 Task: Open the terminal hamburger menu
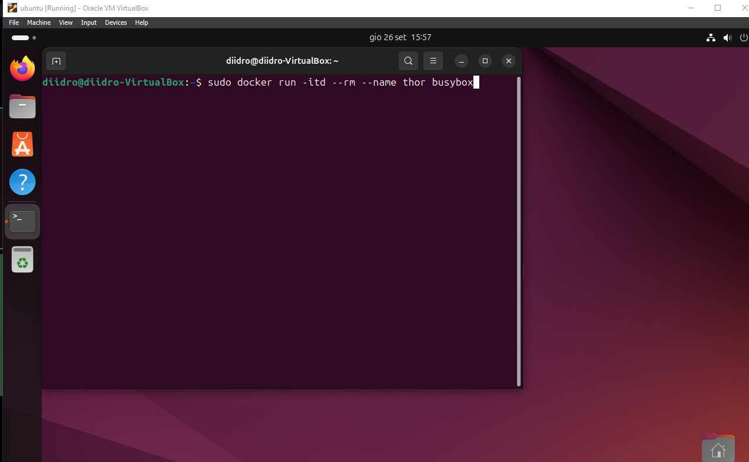[433, 61]
